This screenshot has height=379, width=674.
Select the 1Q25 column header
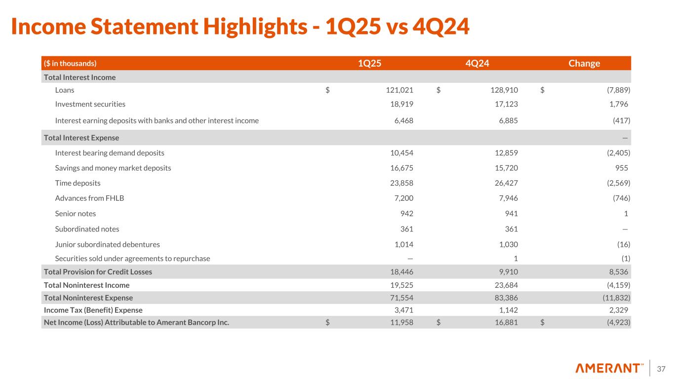coord(369,63)
